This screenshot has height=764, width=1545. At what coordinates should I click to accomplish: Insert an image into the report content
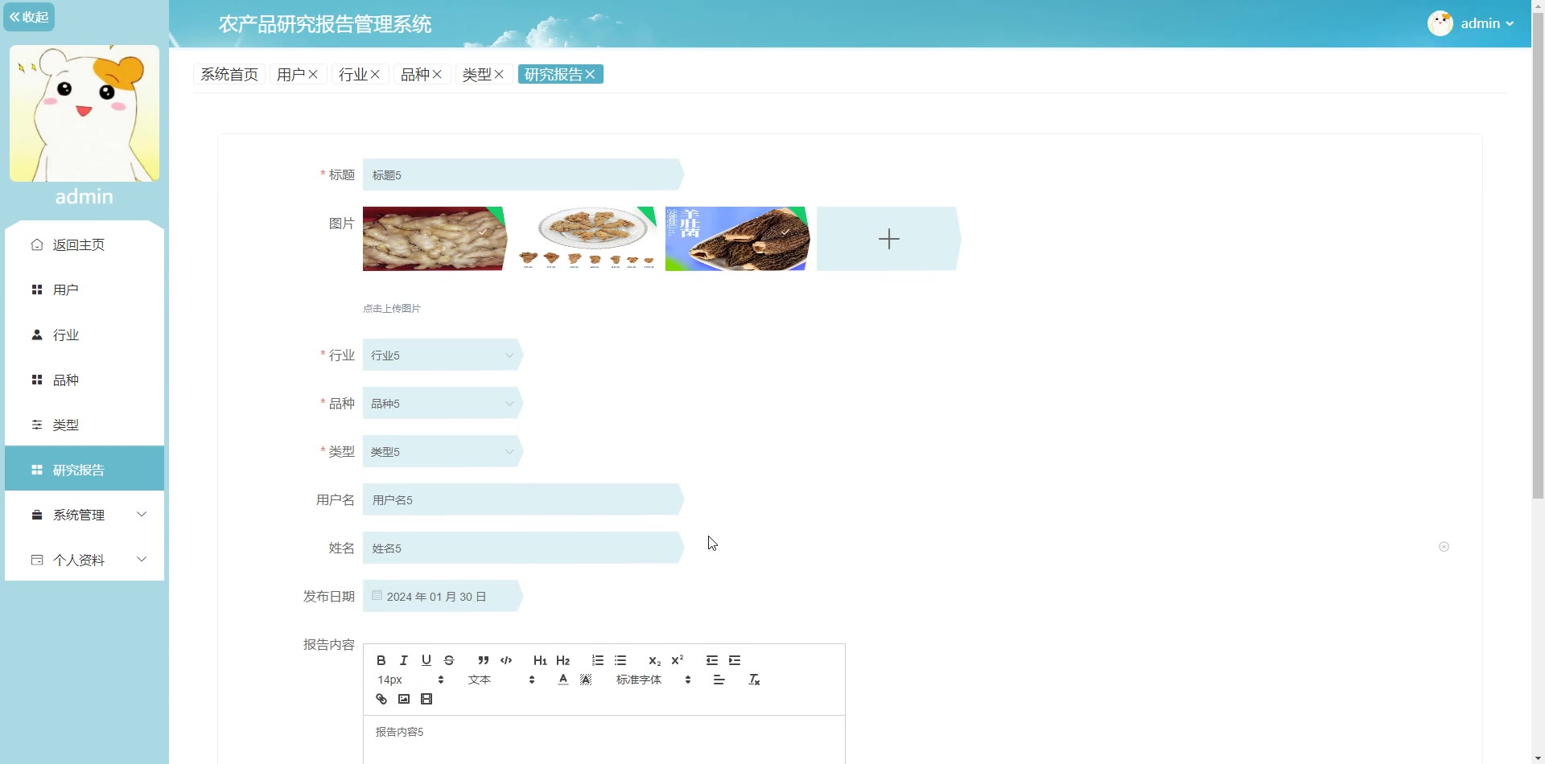pyautogui.click(x=404, y=699)
